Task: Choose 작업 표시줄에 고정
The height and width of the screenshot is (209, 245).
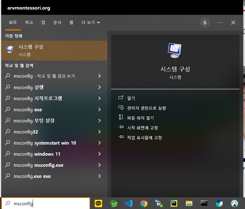Action: click(144, 137)
